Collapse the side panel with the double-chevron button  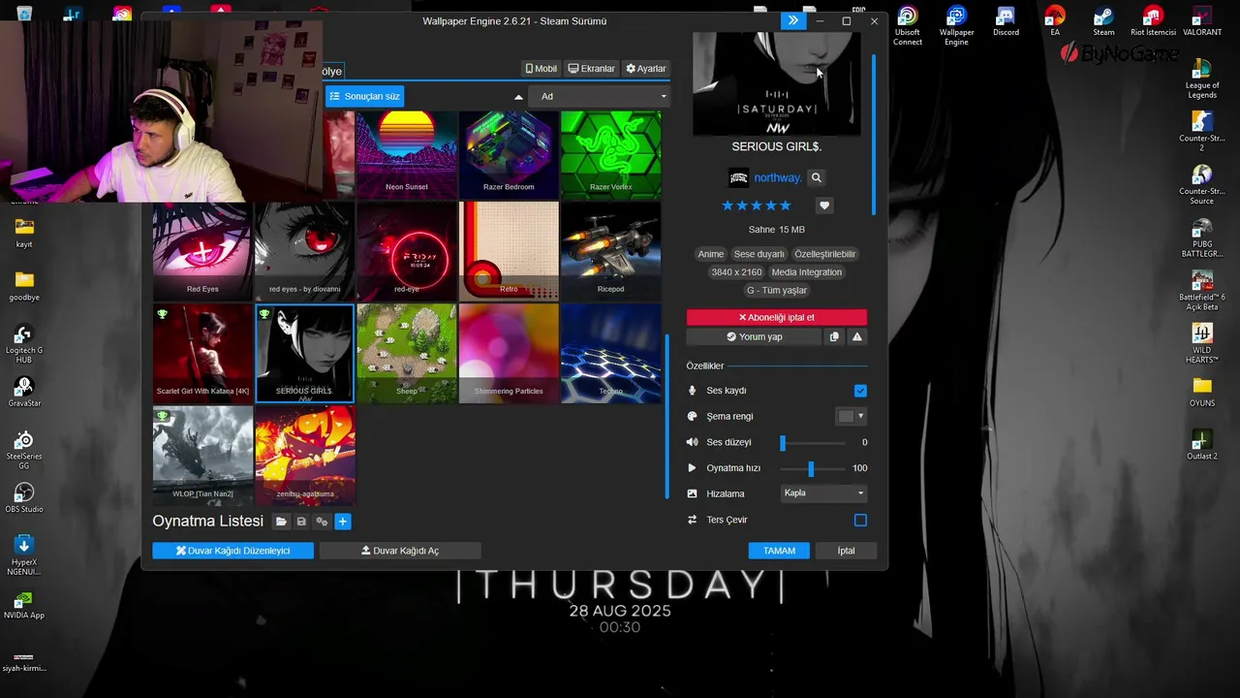click(792, 20)
